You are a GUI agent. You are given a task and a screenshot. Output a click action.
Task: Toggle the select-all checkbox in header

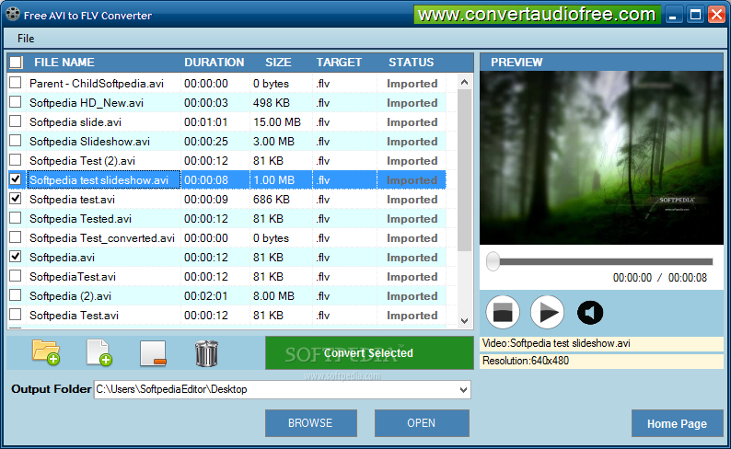(16, 63)
